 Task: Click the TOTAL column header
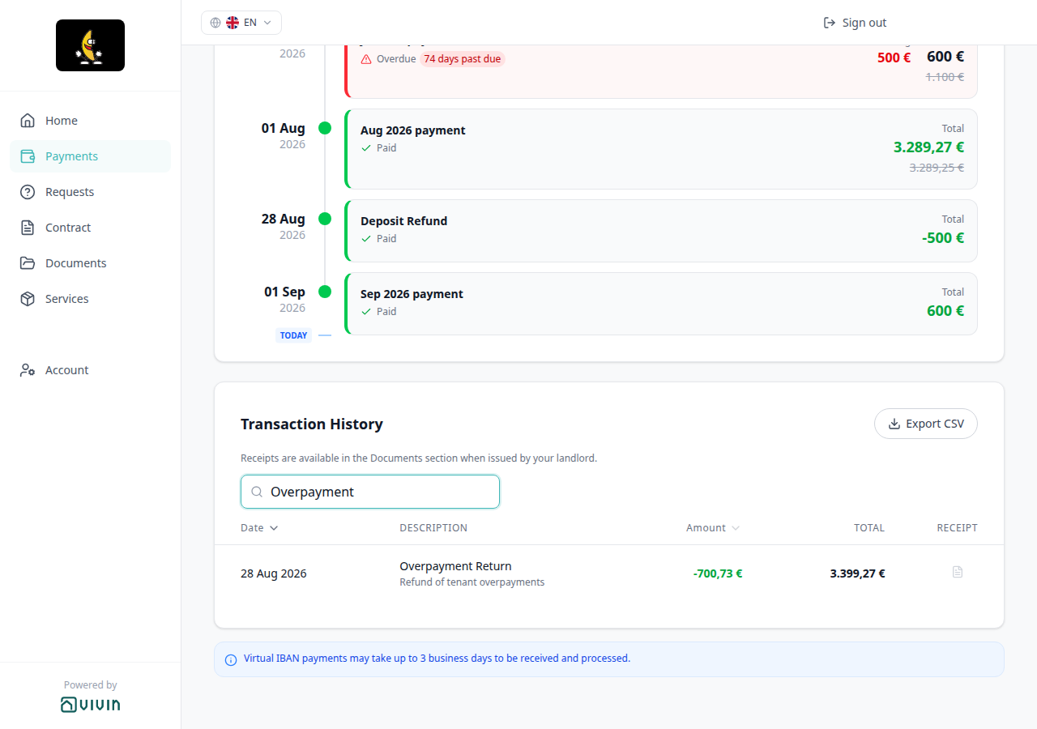869,527
